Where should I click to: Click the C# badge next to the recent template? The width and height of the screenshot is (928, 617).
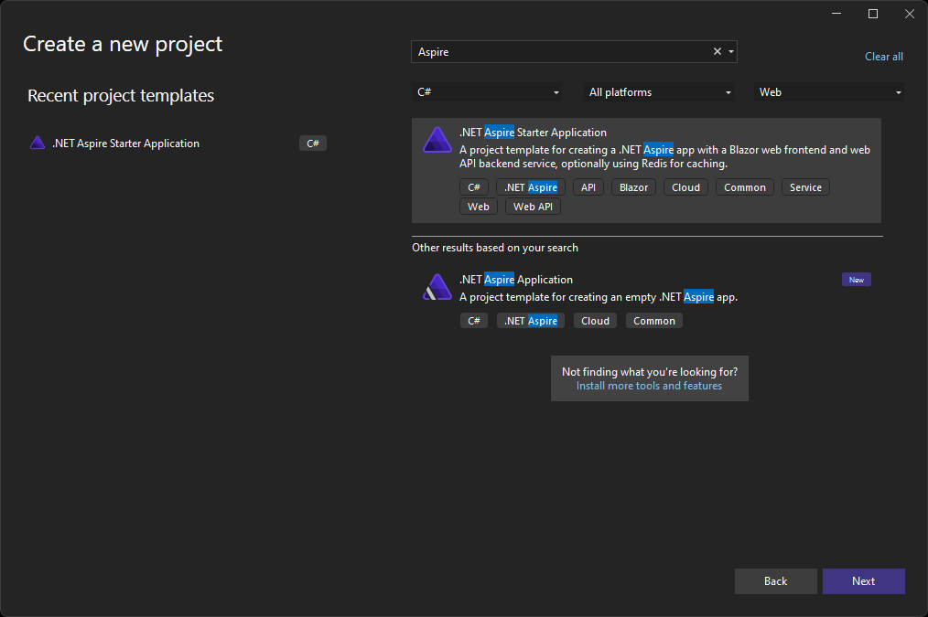[313, 143]
